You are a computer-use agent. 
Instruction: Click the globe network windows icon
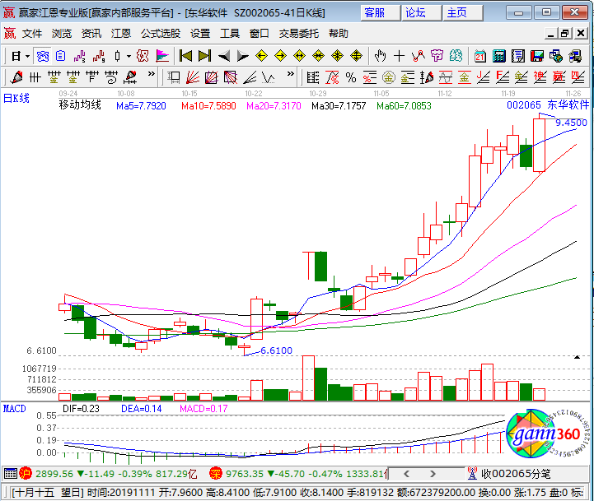(556, 57)
